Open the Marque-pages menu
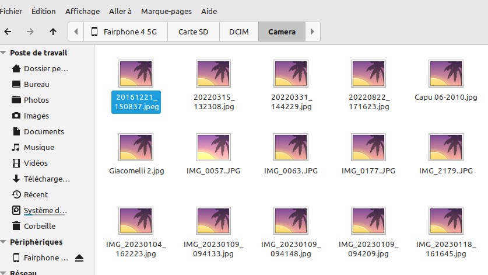This screenshot has width=488, height=275. [x=166, y=11]
